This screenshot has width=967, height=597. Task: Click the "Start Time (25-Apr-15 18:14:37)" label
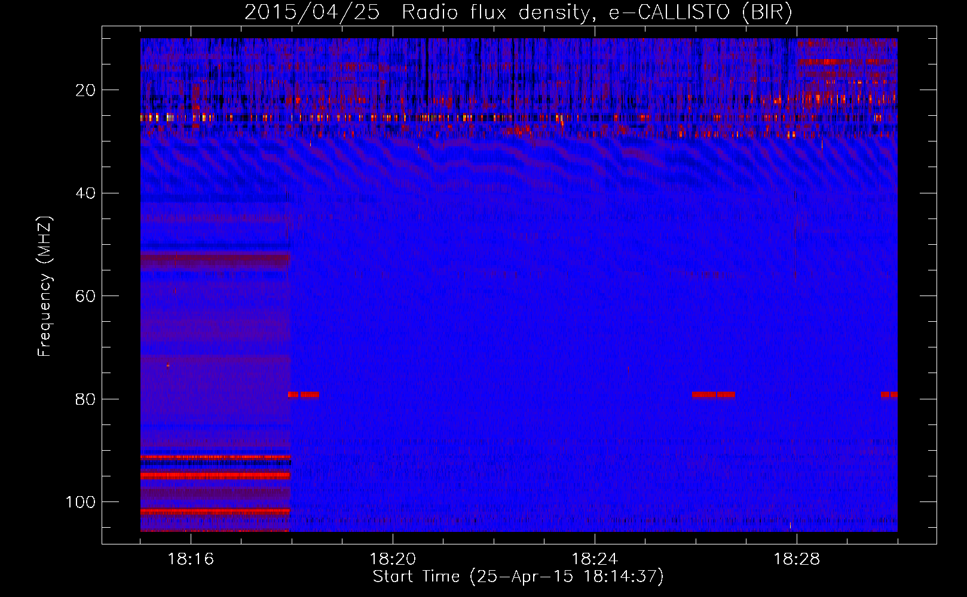pyautogui.click(x=518, y=577)
